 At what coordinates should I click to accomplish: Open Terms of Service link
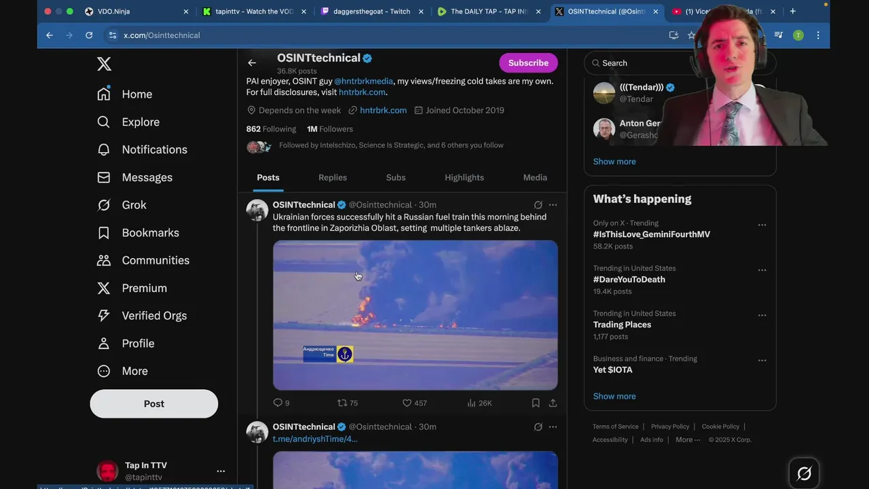pos(615,427)
